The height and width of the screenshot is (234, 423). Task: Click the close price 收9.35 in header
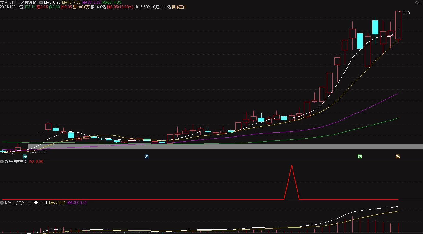(66, 7)
